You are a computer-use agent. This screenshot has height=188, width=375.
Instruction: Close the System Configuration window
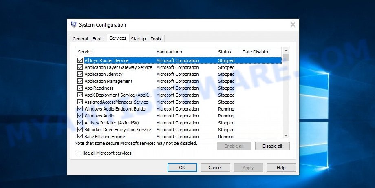pos(293,24)
